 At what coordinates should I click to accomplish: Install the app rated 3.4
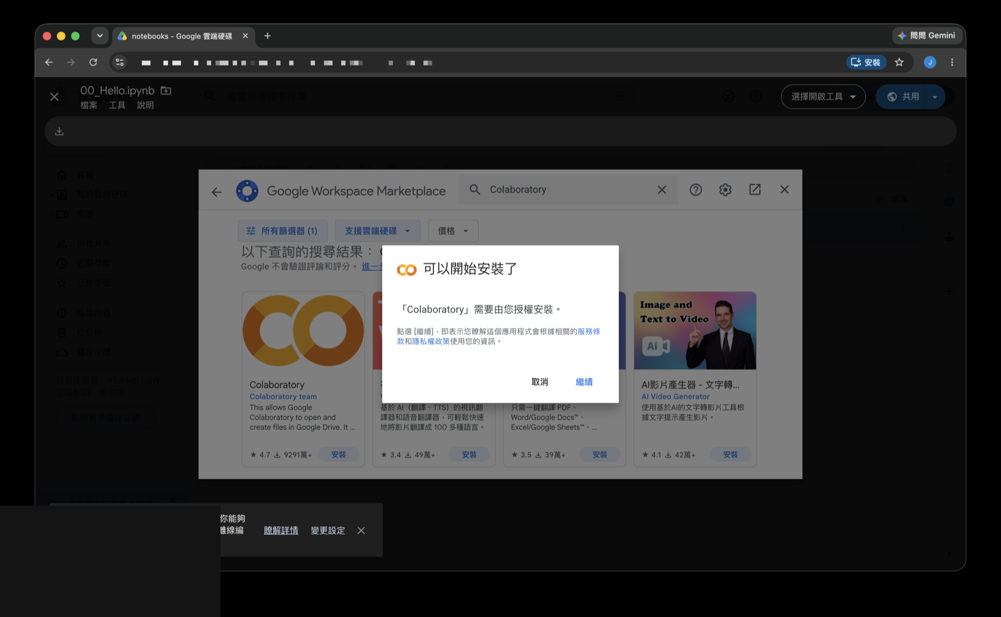click(469, 455)
